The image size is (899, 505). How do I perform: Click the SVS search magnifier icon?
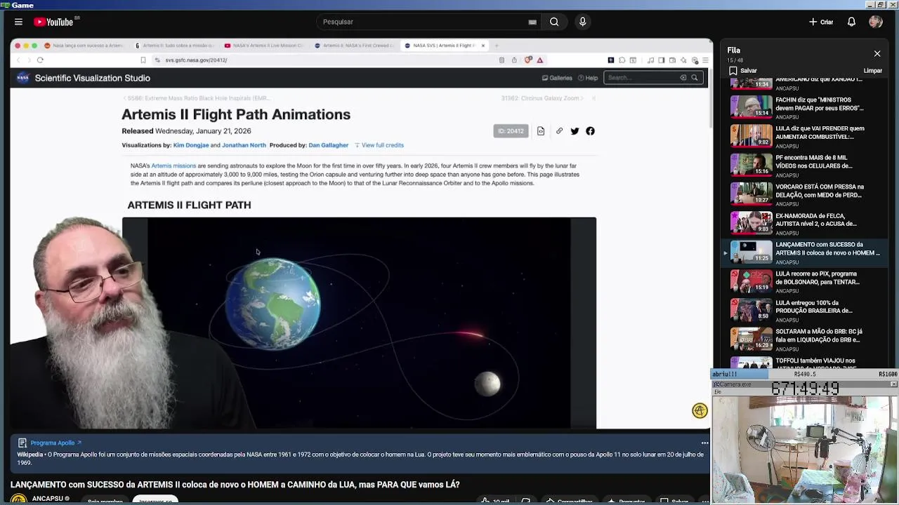(695, 78)
